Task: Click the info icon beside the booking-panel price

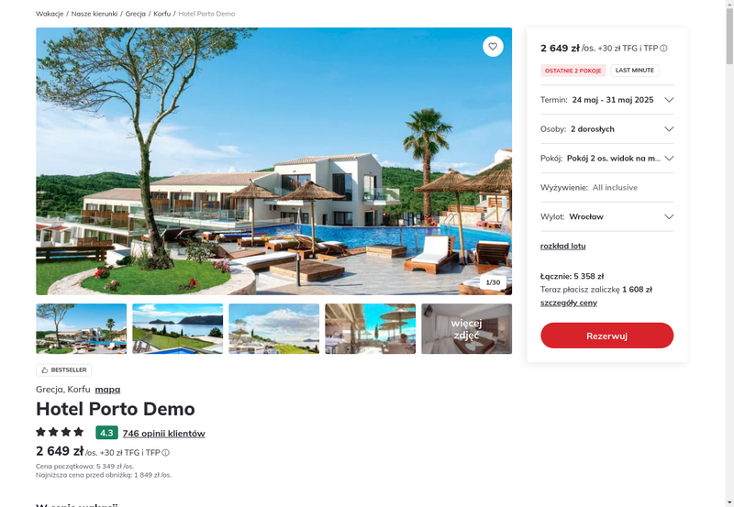Action: tap(663, 49)
